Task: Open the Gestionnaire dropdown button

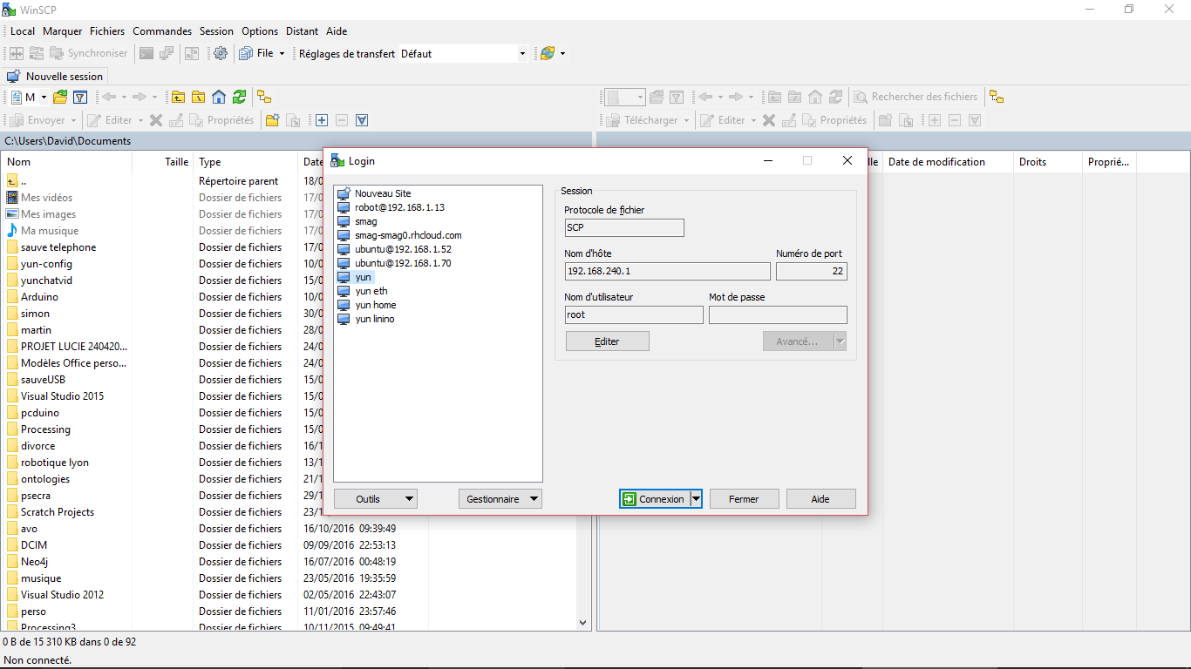Action: click(500, 499)
